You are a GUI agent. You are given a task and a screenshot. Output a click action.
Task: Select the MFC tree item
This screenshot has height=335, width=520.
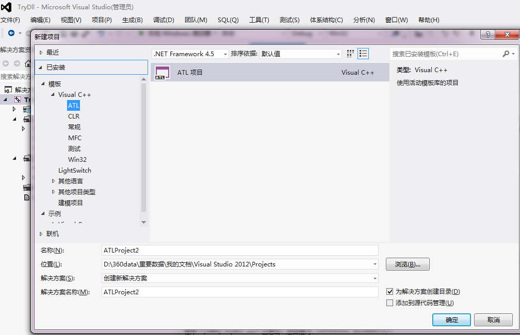(x=75, y=138)
